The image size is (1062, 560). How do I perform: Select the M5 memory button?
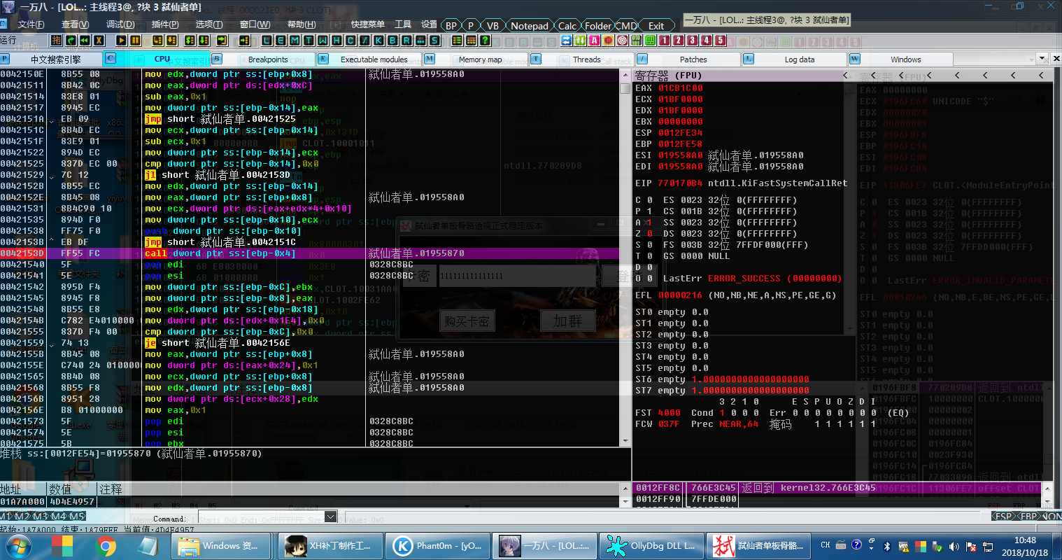(x=77, y=517)
